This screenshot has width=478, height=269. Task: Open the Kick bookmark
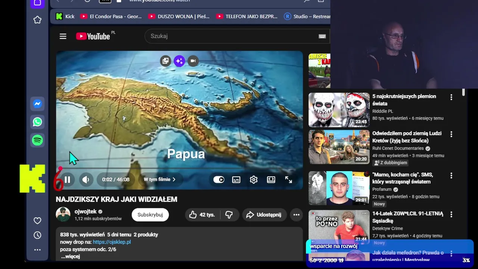pyautogui.click(x=65, y=16)
